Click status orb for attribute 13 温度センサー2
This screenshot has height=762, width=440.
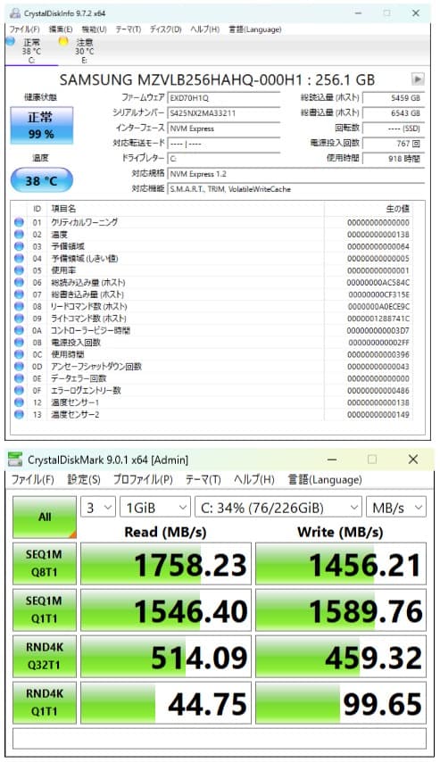(x=19, y=415)
